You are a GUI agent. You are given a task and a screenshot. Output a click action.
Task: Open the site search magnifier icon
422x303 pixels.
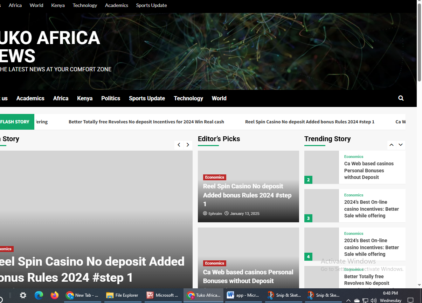coord(401,98)
